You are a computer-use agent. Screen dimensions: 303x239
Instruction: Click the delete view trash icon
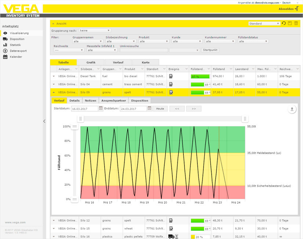296,24
